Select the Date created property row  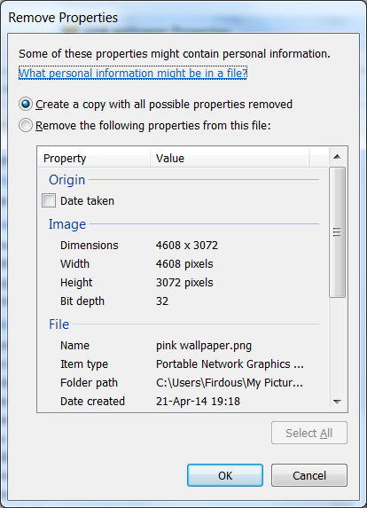tap(183, 401)
